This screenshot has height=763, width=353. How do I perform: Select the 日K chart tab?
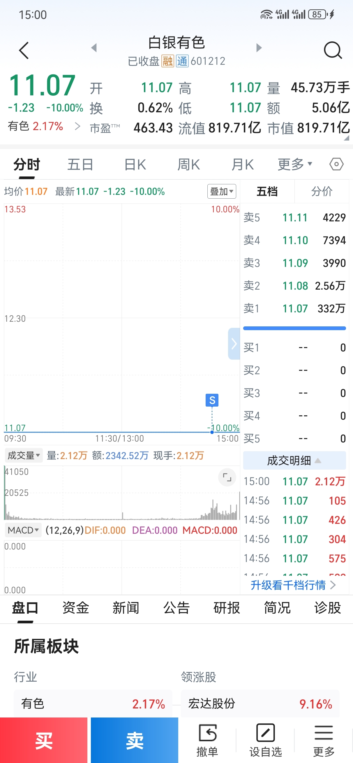coord(135,164)
